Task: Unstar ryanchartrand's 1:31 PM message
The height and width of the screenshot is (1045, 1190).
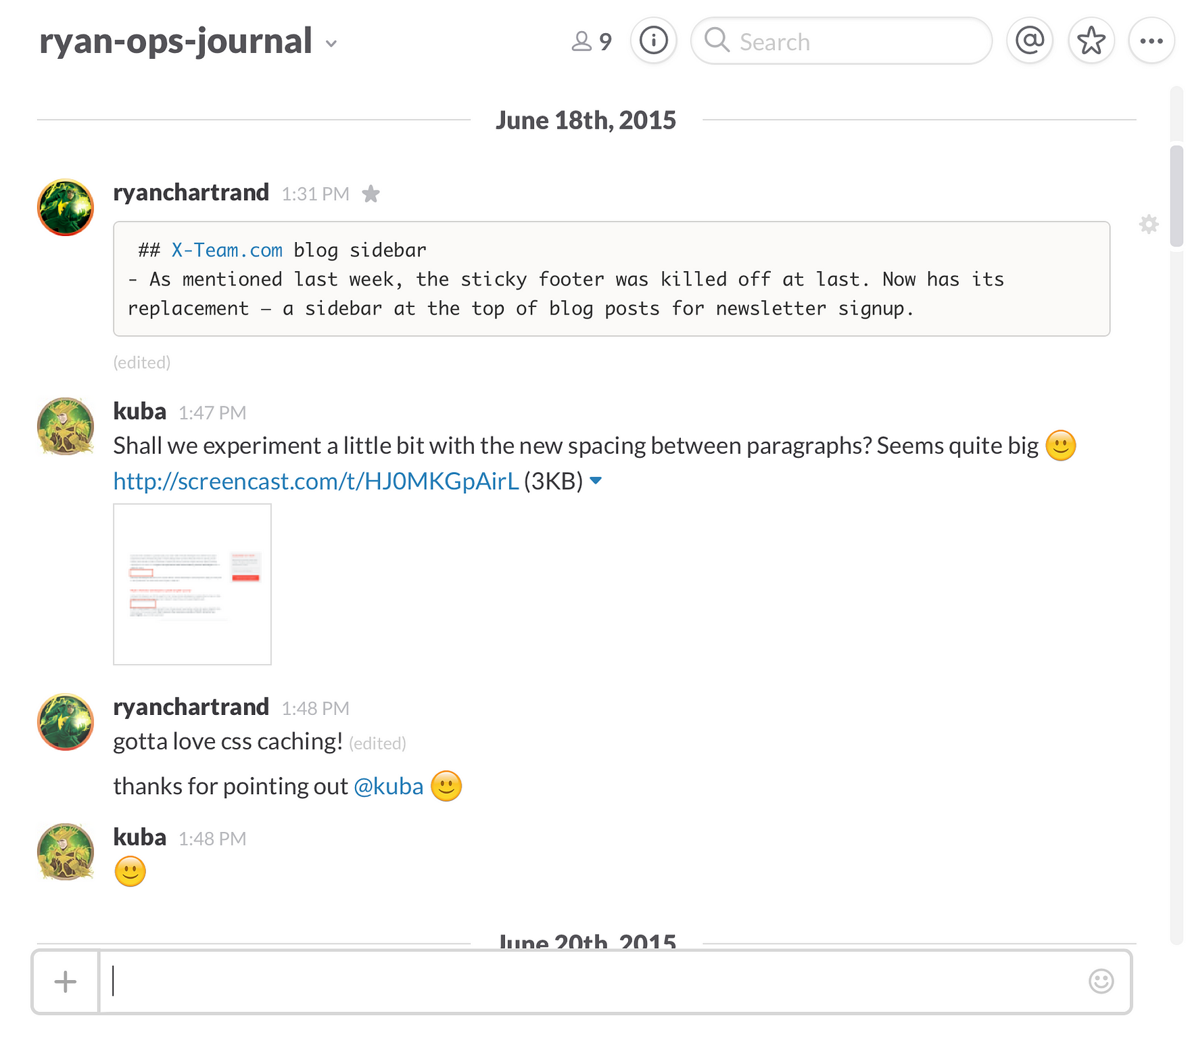Action: (371, 194)
